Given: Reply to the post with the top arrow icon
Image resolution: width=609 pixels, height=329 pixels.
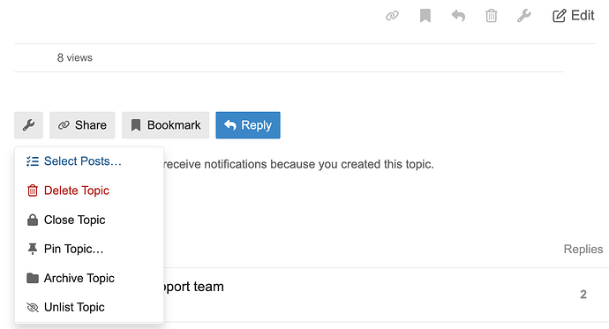Looking at the screenshot, I should 458,16.
